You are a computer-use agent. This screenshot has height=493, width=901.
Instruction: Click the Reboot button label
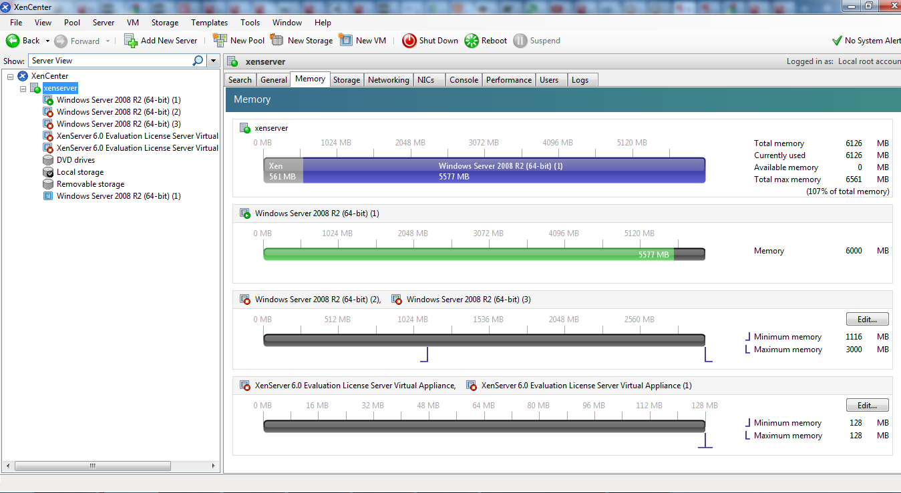click(x=494, y=41)
